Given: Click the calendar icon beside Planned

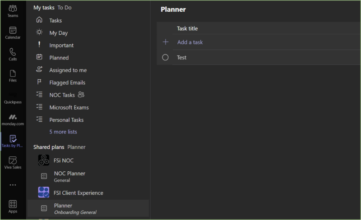Looking at the screenshot, I should (39, 57).
